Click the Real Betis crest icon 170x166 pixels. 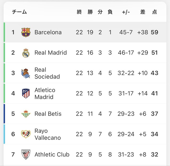pos(26,114)
